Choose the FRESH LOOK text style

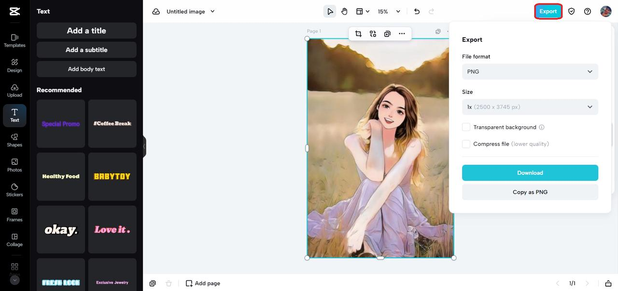61,275
